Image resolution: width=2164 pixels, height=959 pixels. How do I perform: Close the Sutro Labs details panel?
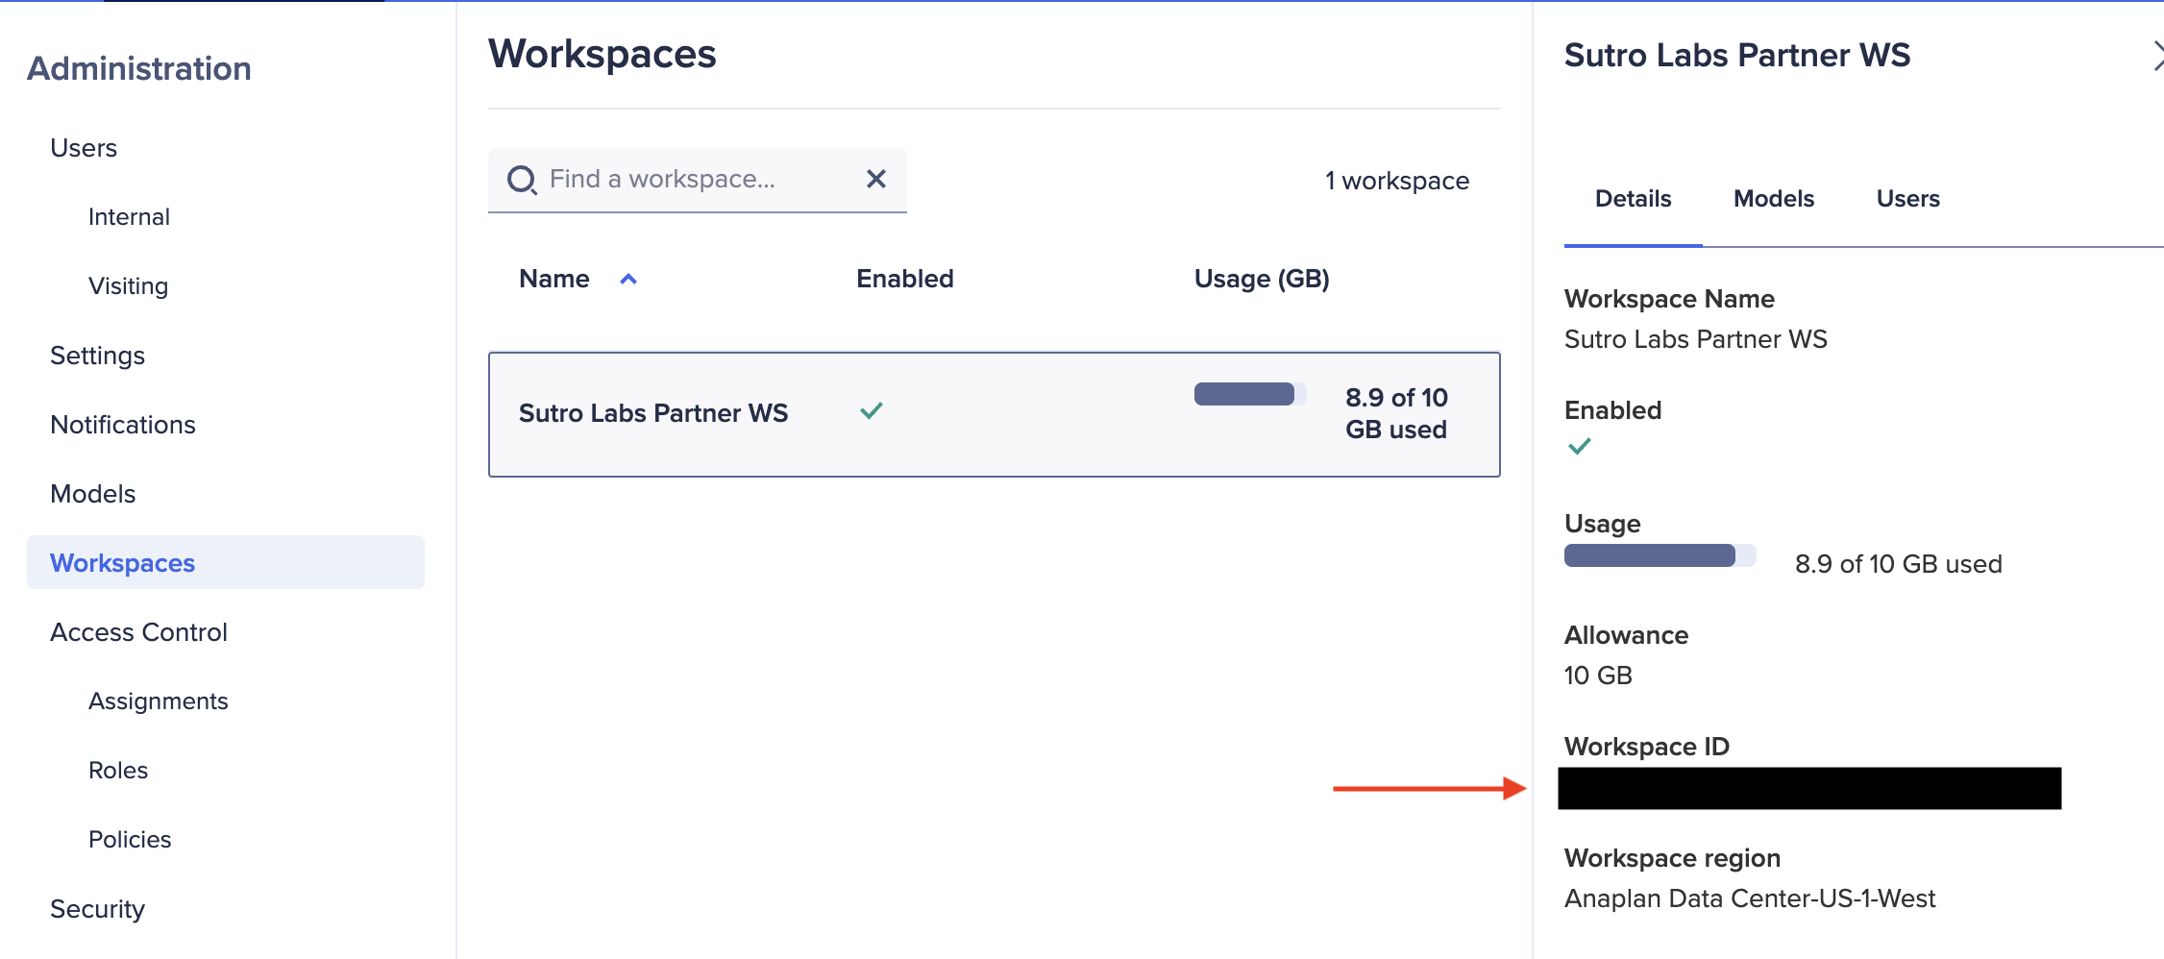2156,56
